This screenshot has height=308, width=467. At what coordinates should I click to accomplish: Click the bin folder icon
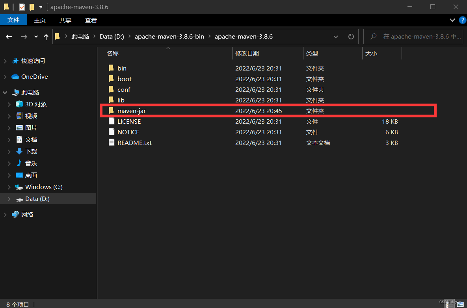pyautogui.click(x=111, y=68)
